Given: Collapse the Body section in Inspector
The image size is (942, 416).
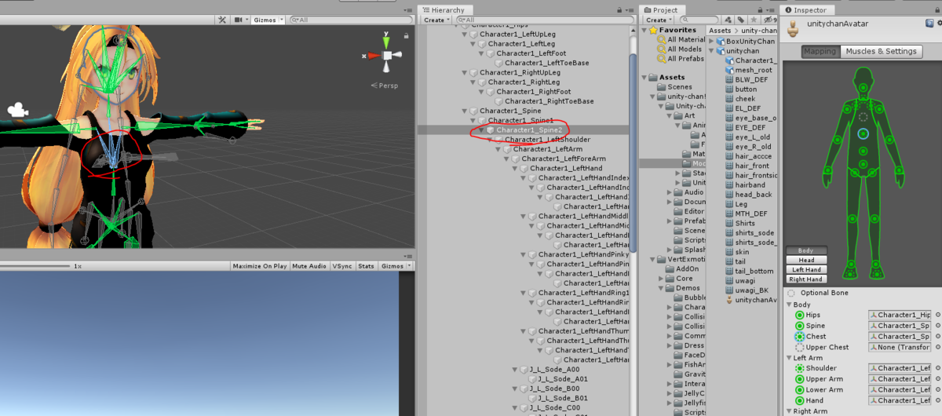Looking at the screenshot, I should (788, 305).
